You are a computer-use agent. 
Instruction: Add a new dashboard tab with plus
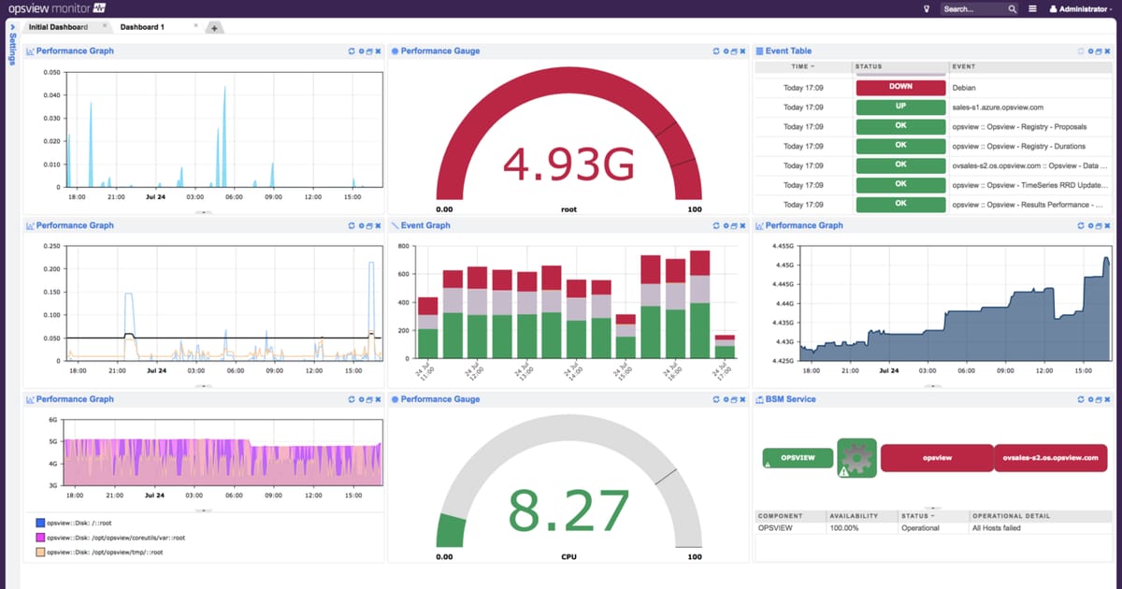point(213,28)
